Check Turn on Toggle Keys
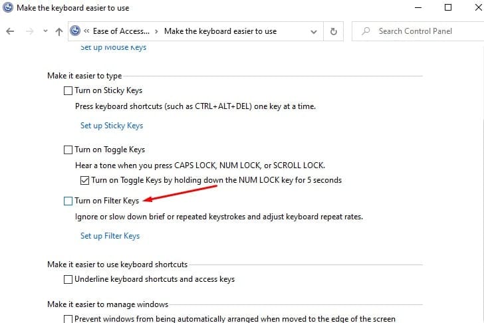484x323 pixels. (x=68, y=150)
